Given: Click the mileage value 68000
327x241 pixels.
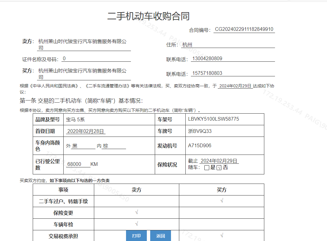Looking at the screenshot, I should [x=74, y=164].
